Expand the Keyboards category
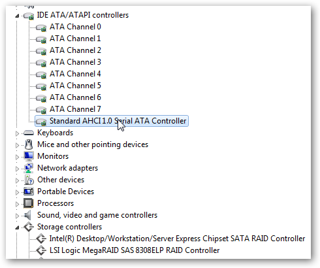This screenshot has width=320, height=268. [17, 133]
